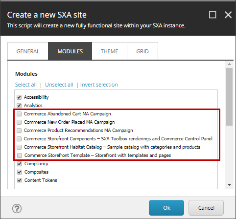
Task: Check Commerce New Order Placed MA Campaign
Action: tap(19, 122)
